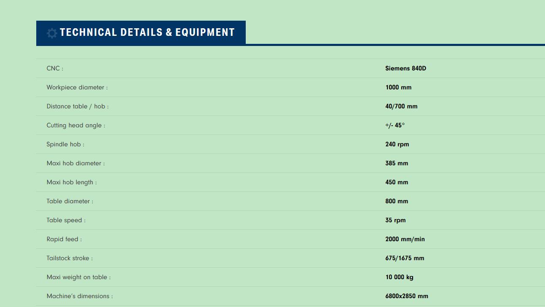Select the 'Siemens 840D' value

[405, 68]
